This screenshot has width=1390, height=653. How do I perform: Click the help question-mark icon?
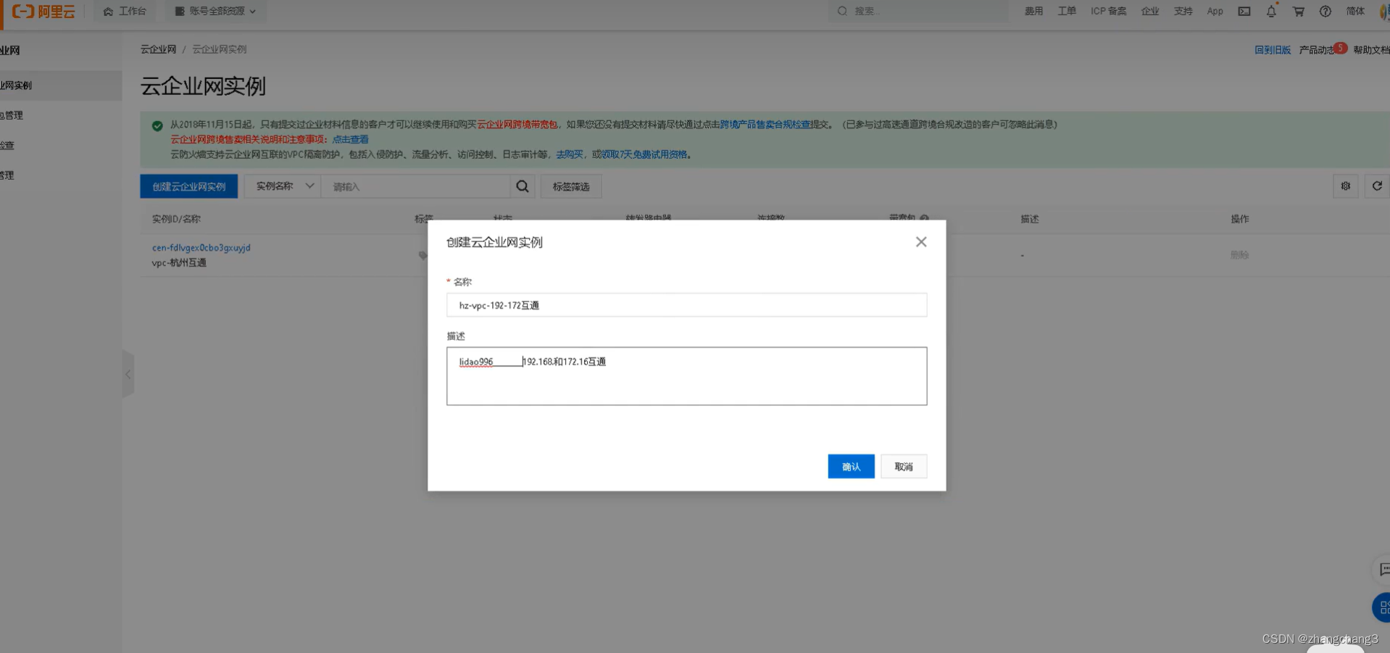(x=1326, y=11)
